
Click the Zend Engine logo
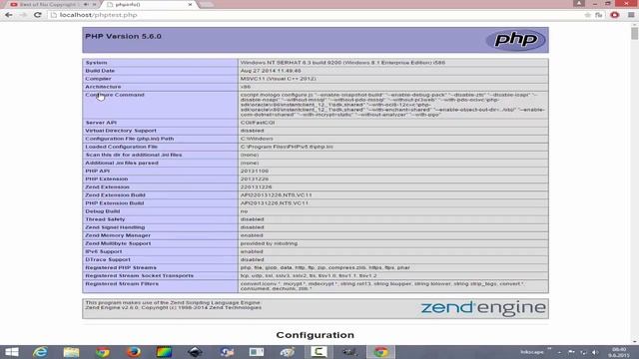tap(483, 308)
